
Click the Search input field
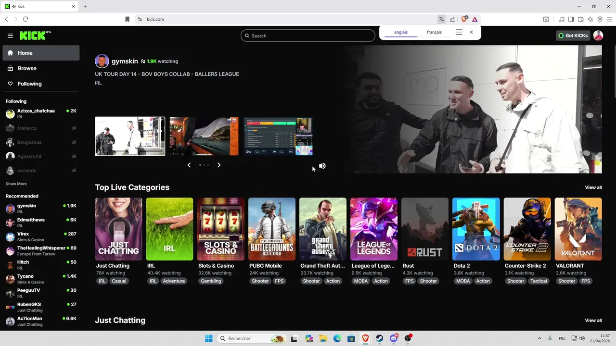[308, 36]
